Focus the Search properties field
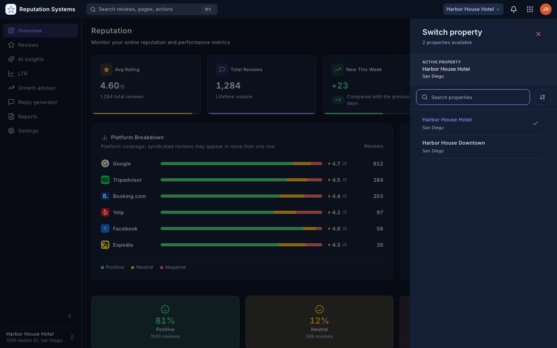Viewport: 557px width, 348px height. (x=473, y=97)
